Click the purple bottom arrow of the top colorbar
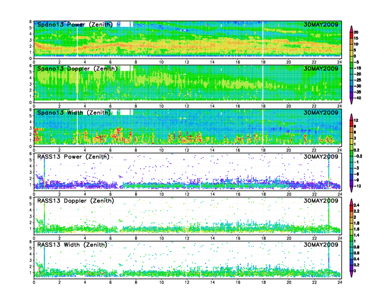 pyautogui.click(x=351, y=101)
